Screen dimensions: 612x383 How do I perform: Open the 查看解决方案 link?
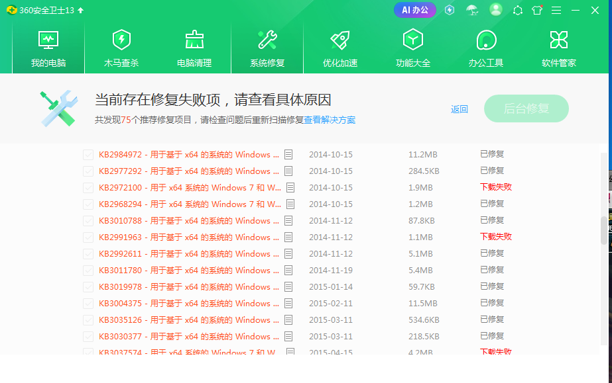pos(330,120)
